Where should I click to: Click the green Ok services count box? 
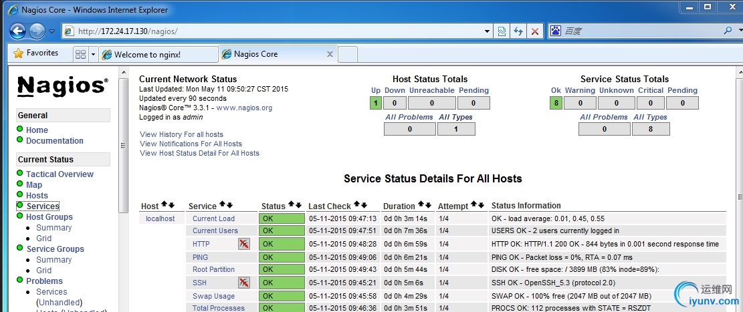coord(556,103)
